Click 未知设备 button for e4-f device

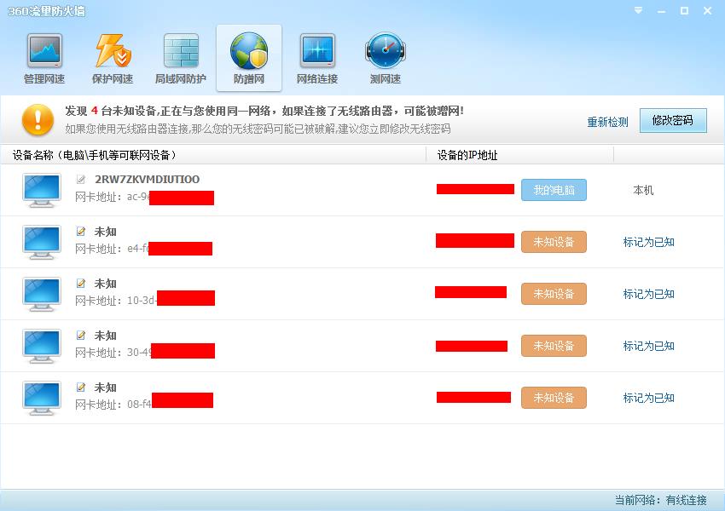(554, 242)
